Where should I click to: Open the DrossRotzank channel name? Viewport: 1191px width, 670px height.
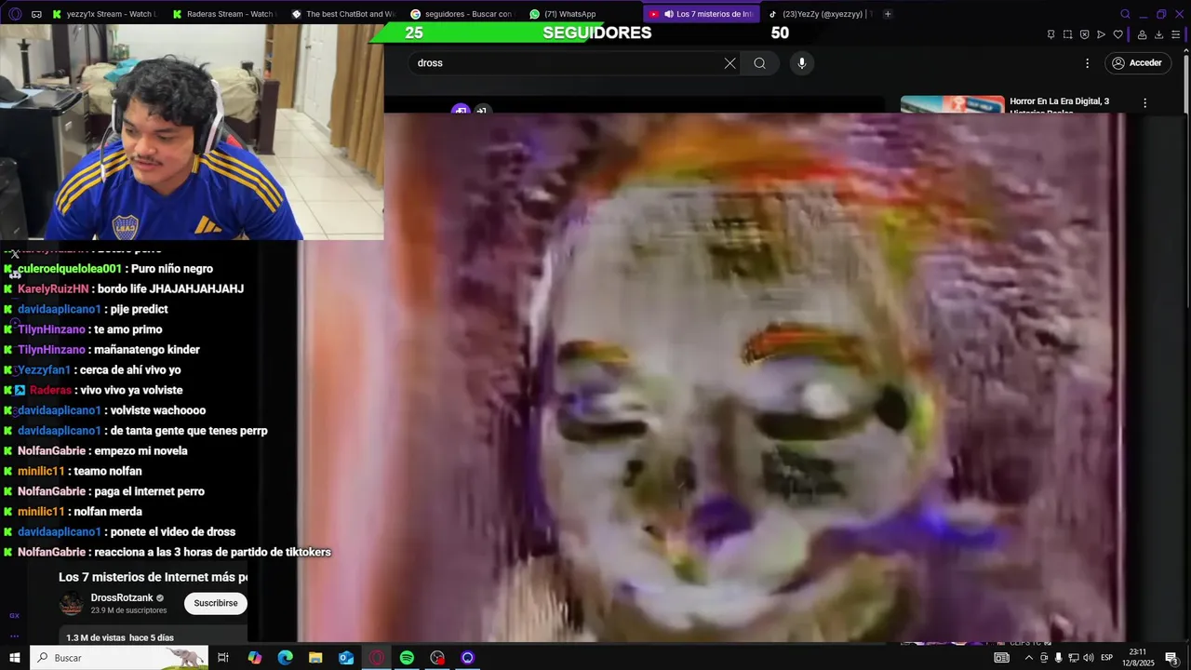(122, 597)
